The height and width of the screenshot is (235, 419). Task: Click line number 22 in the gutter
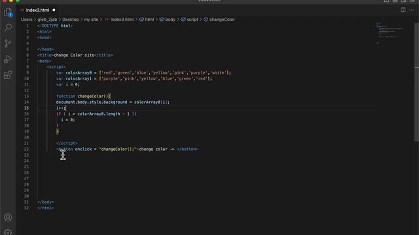click(x=26, y=149)
